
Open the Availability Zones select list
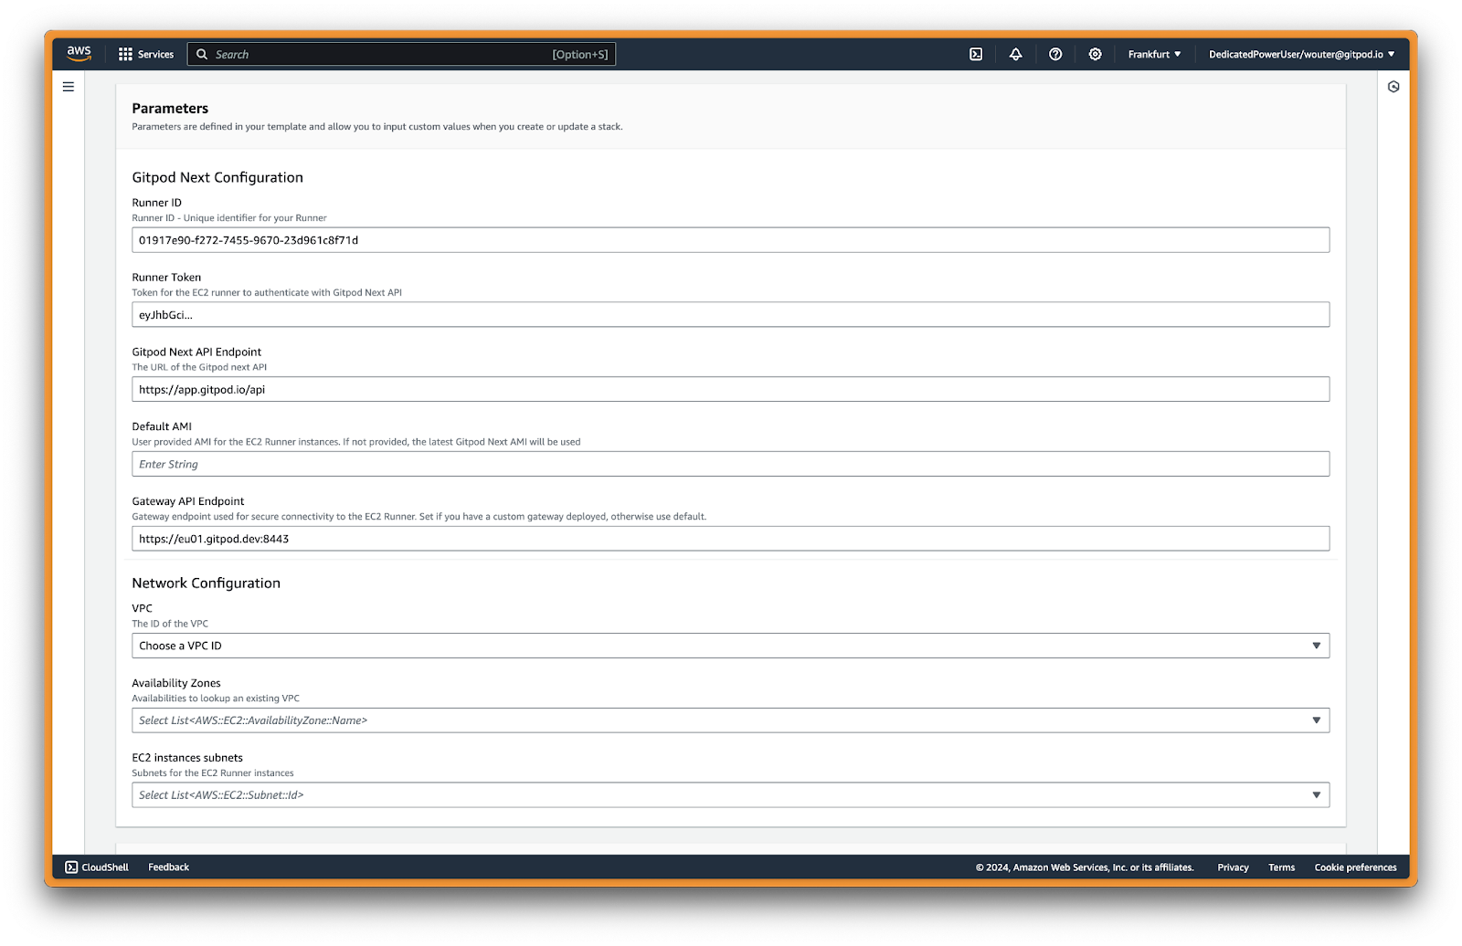point(730,720)
